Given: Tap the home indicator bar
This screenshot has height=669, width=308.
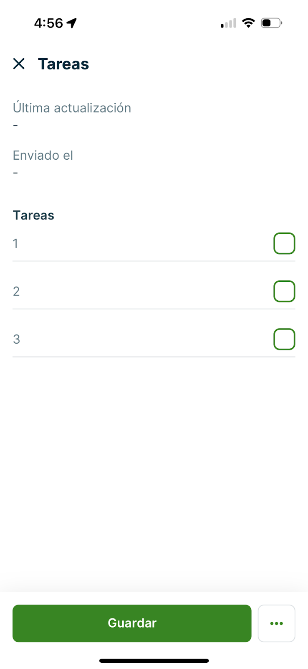Looking at the screenshot, I should tap(154, 661).
